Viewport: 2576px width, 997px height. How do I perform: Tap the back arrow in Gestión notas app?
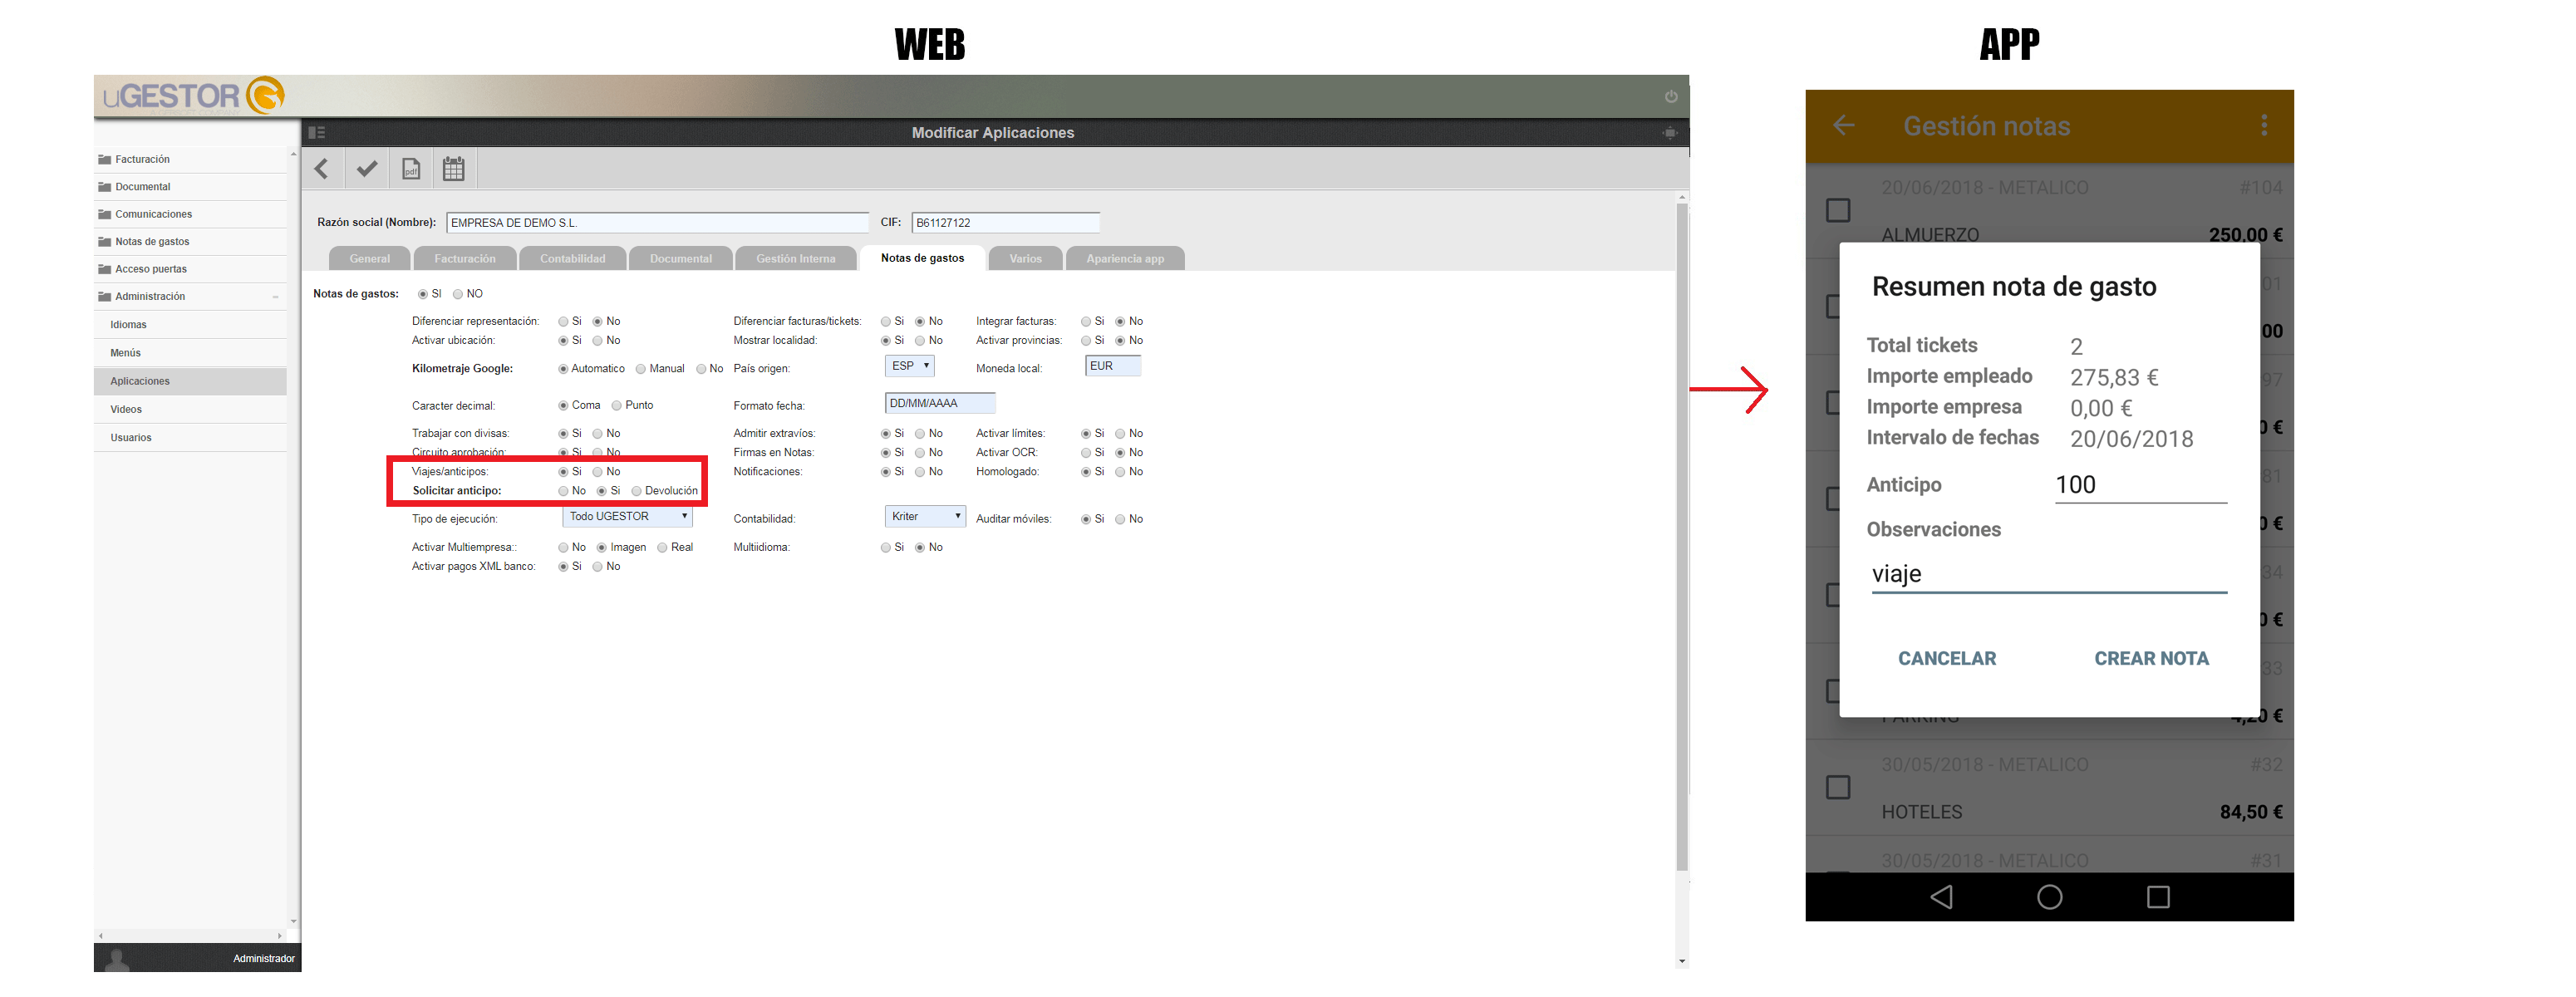click(x=1843, y=126)
